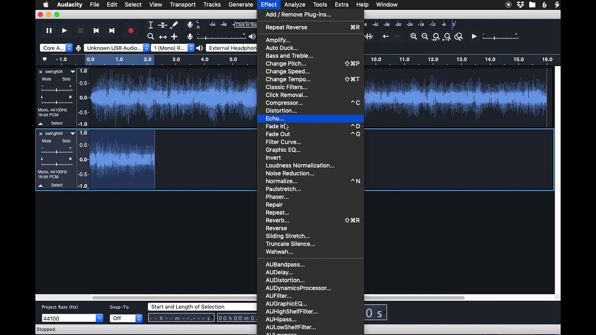Screen dimensions: 596x335
Task: Click Select button on second track
Action: [57, 185]
